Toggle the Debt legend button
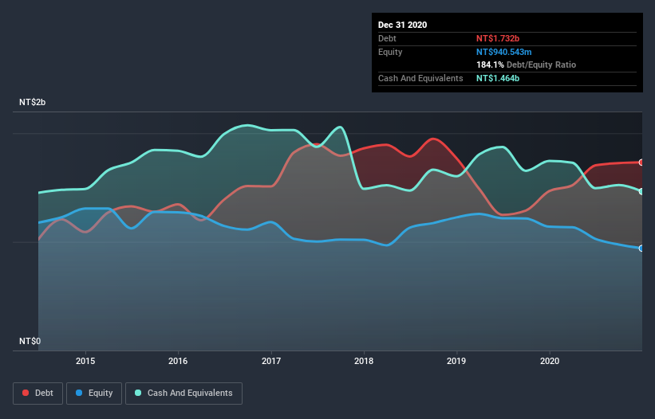Screen dimensions: 655x419 (37, 394)
